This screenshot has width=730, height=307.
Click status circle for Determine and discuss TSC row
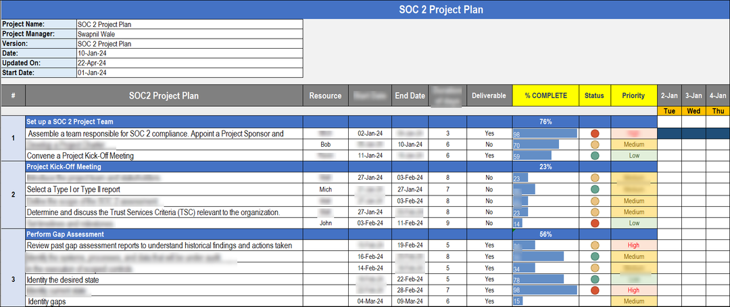pyautogui.click(x=595, y=212)
